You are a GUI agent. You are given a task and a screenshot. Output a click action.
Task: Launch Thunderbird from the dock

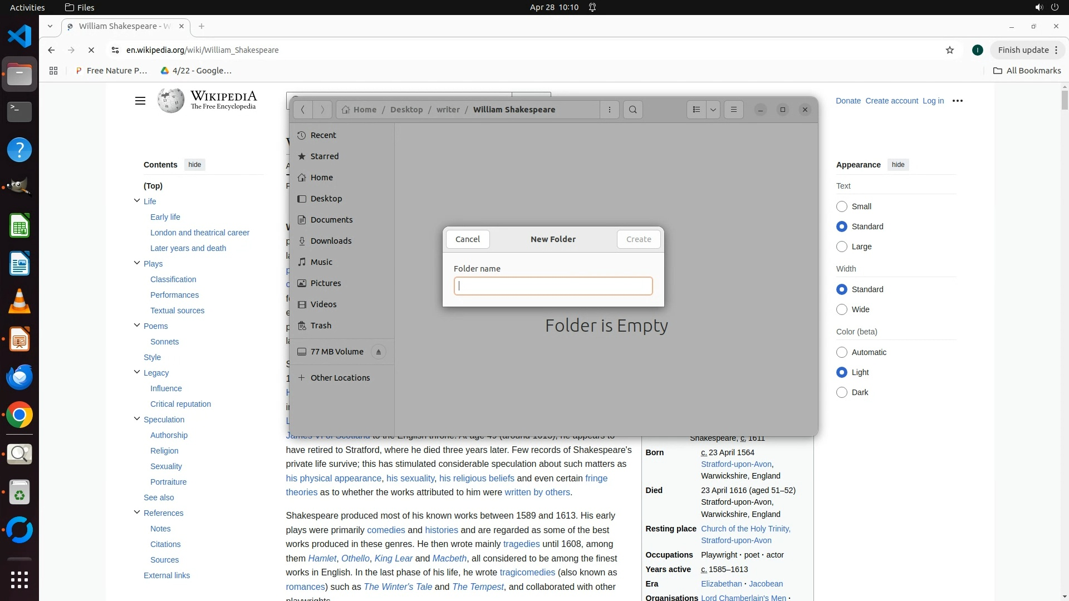point(19,377)
